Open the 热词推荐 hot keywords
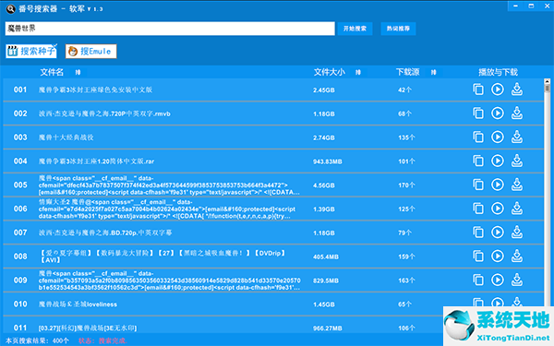Viewport: 554px width, 346px height. [398, 29]
